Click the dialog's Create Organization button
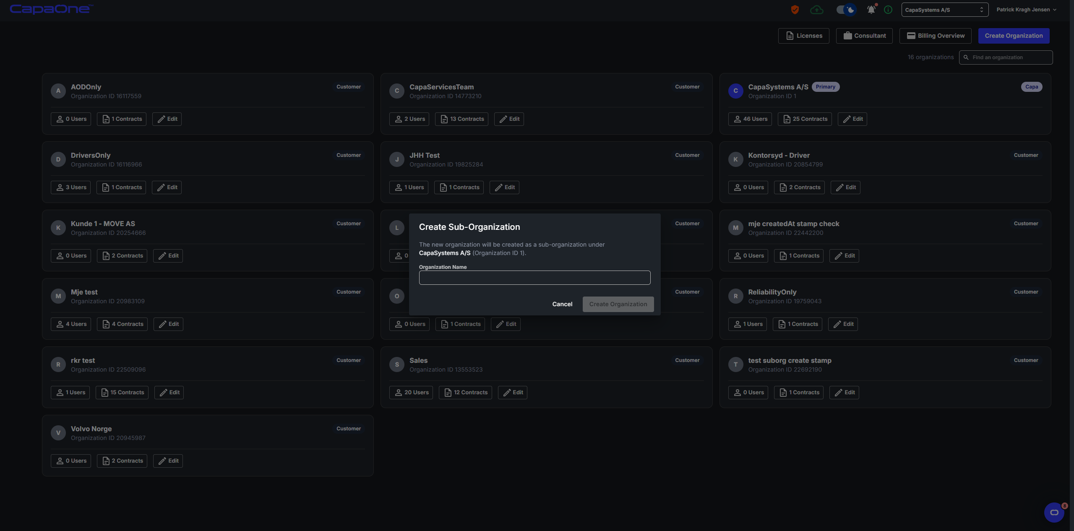 tap(618, 304)
